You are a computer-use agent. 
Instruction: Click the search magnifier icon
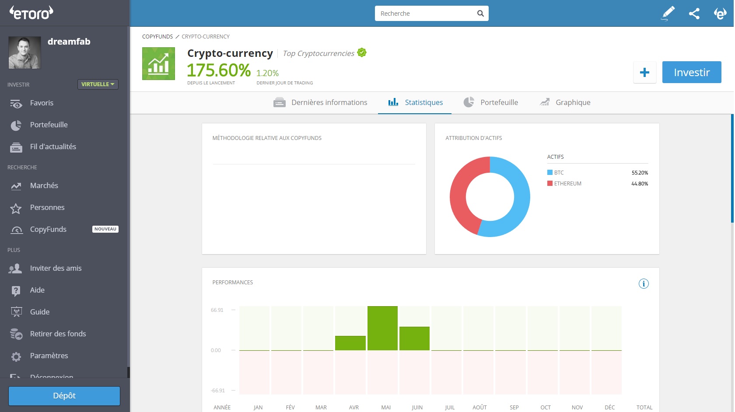coord(480,14)
